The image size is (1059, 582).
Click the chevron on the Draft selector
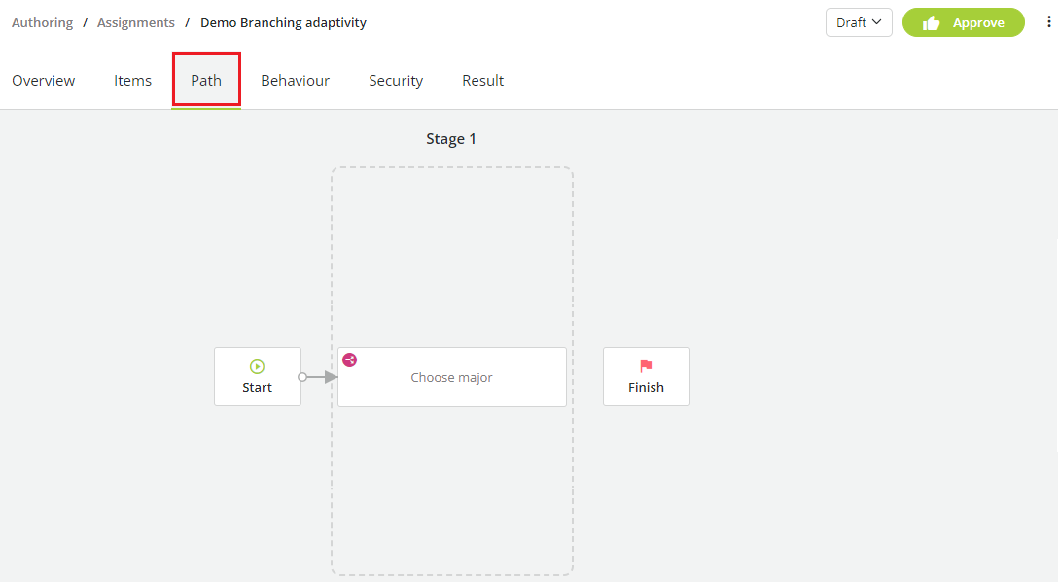pyautogui.click(x=878, y=21)
